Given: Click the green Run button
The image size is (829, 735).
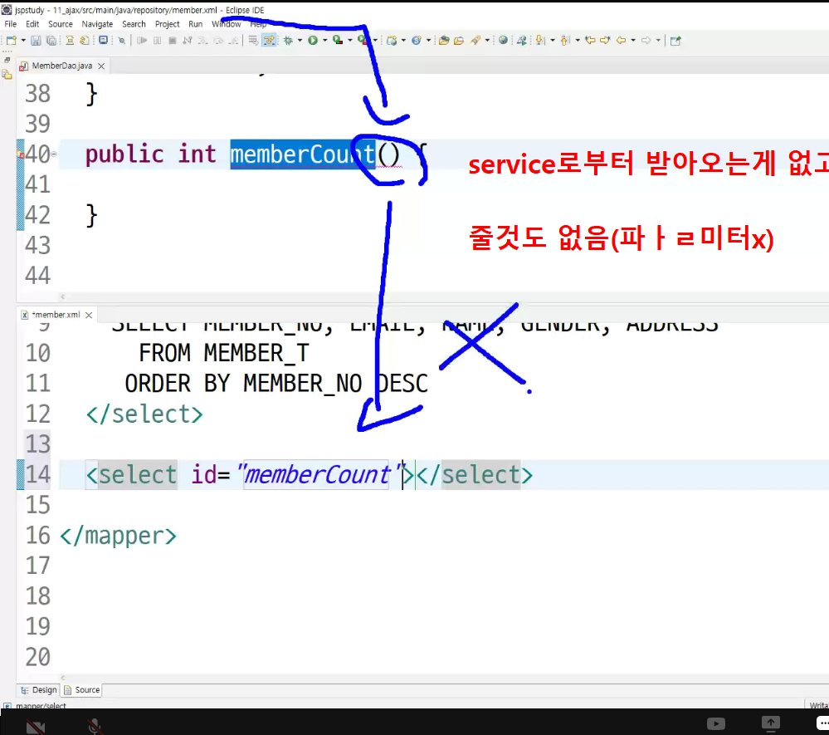Looking at the screenshot, I should click(313, 40).
